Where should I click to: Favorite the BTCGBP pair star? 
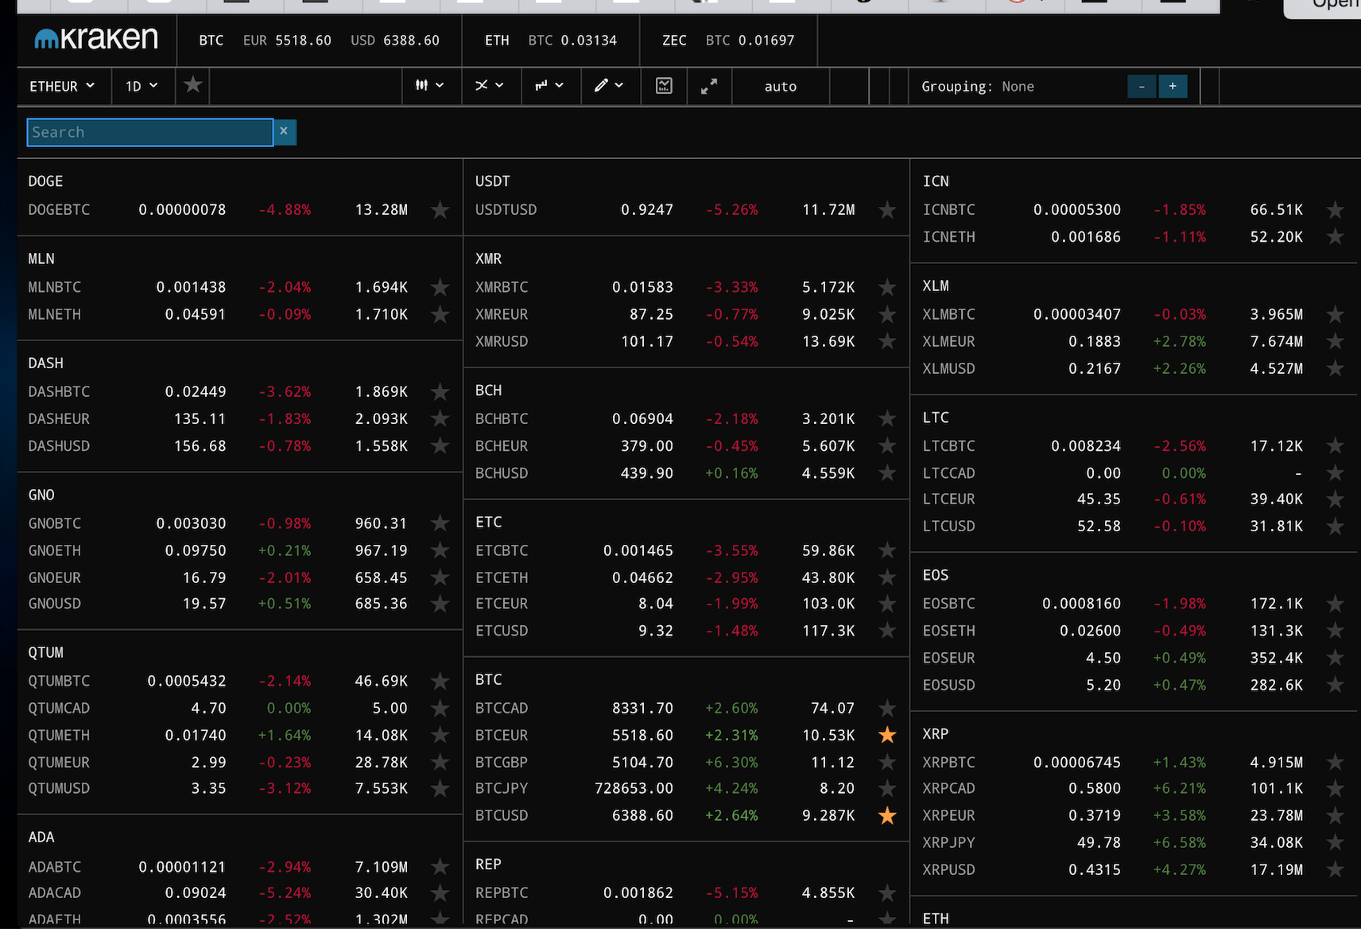point(887,762)
